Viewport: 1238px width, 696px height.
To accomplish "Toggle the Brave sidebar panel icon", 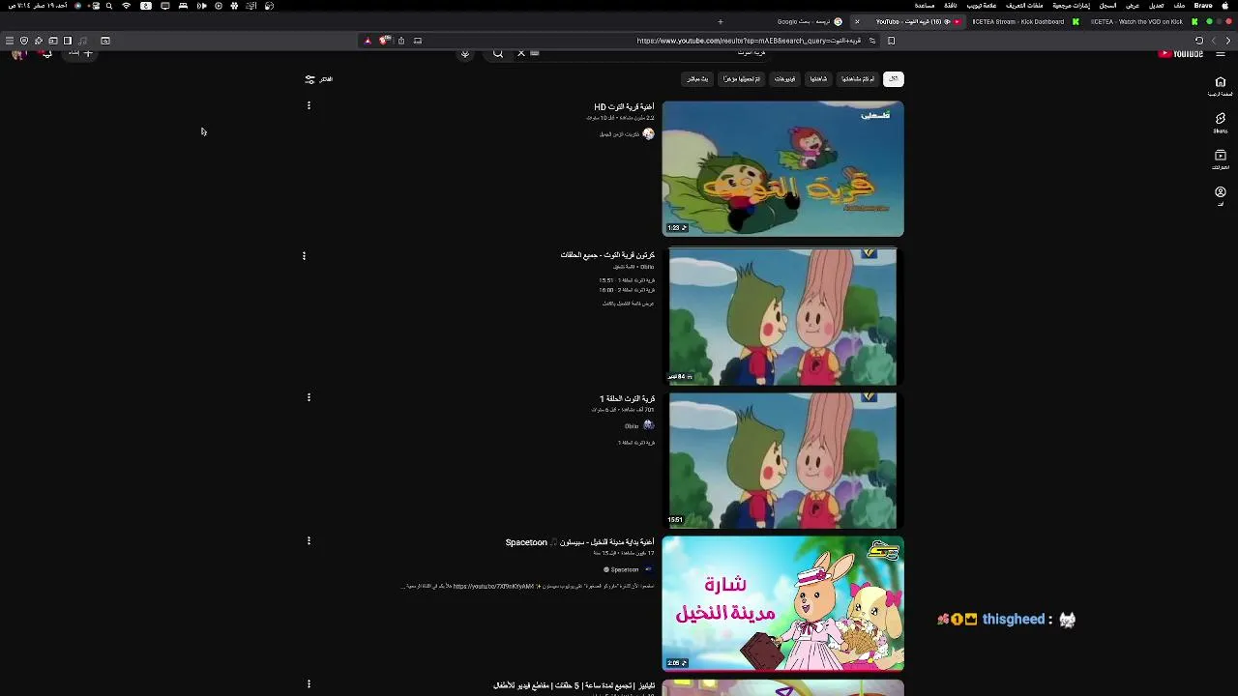I will (x=68, y=41).
